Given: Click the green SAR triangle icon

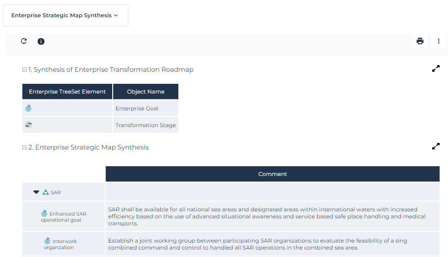Looking at the screenshot, I should [46, 192].
